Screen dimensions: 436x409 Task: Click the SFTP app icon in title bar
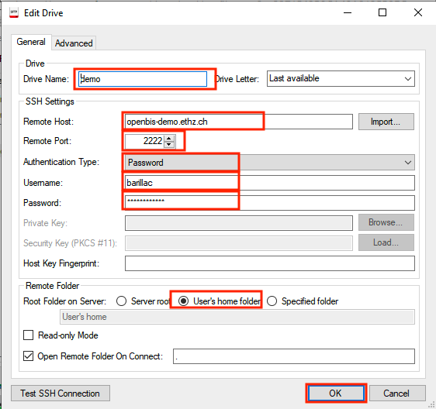click(14, 13)
